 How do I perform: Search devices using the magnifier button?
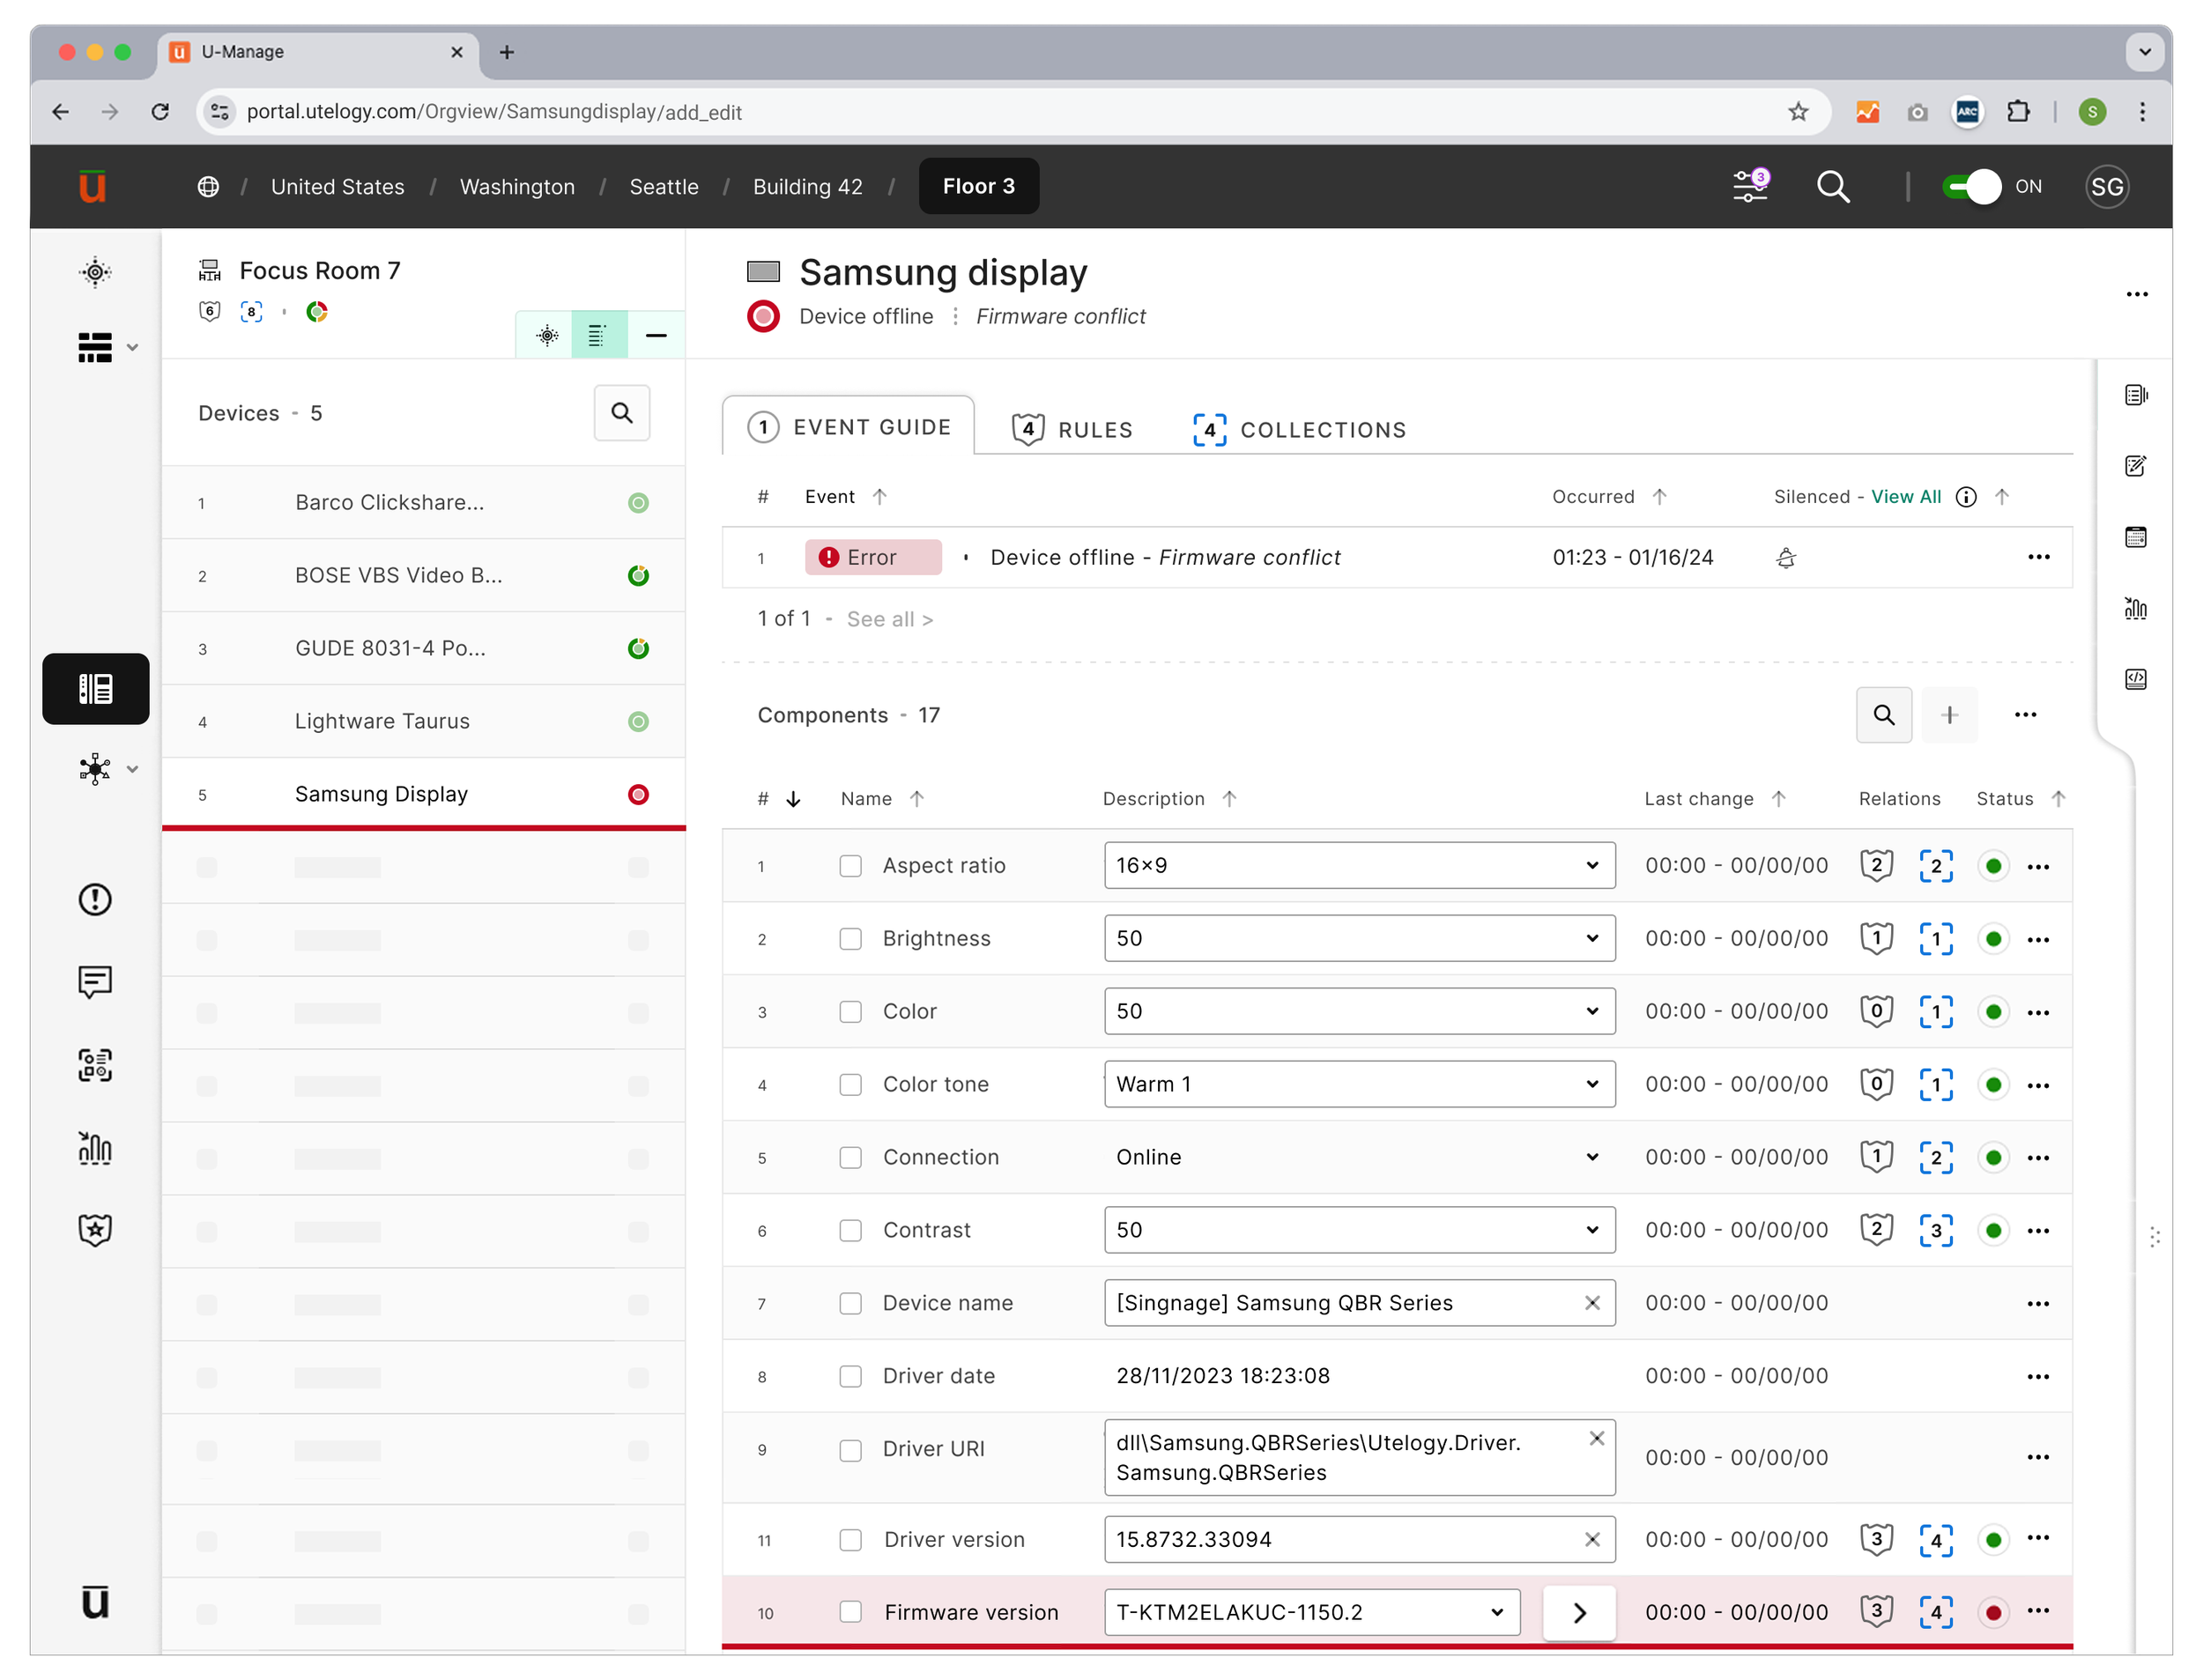pyautogui.click(x=622, y=413)
